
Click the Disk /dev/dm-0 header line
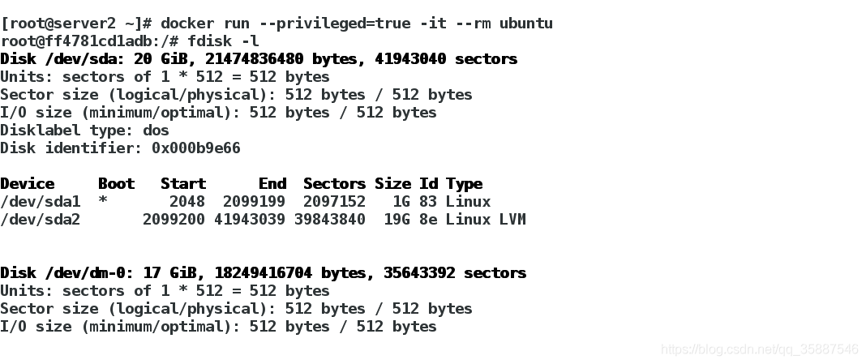[263, 273]
